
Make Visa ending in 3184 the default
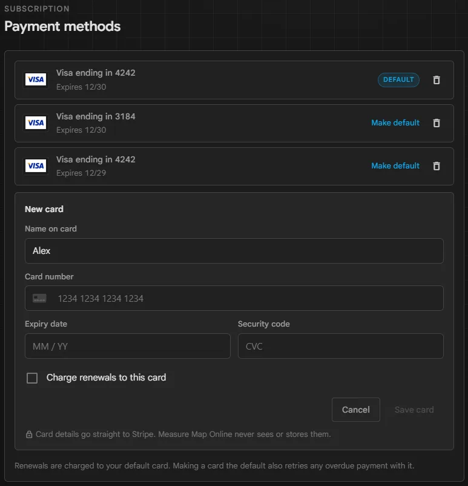(x=395, y=123)
